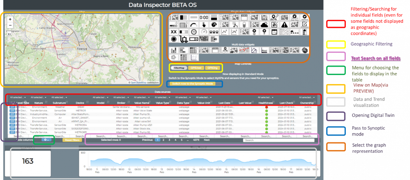Toggle the GPSOrg map control

click(213, 68)
